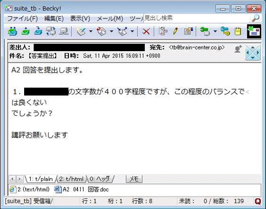Click the check all mailboxes icon
This screenshot has height=209, width=266.
click(51, 31)
